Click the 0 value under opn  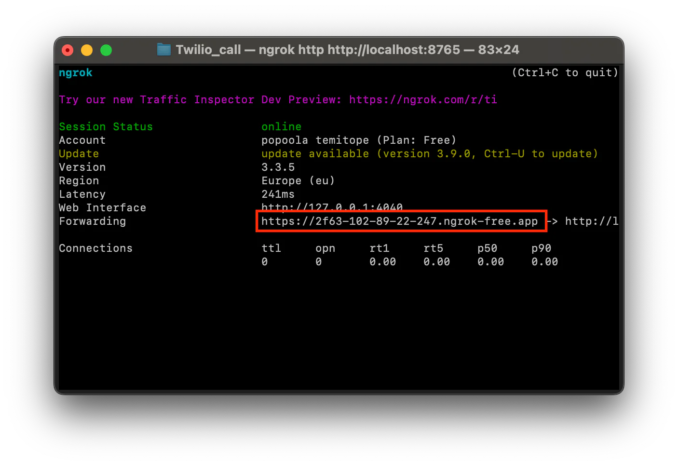point(319,262)
